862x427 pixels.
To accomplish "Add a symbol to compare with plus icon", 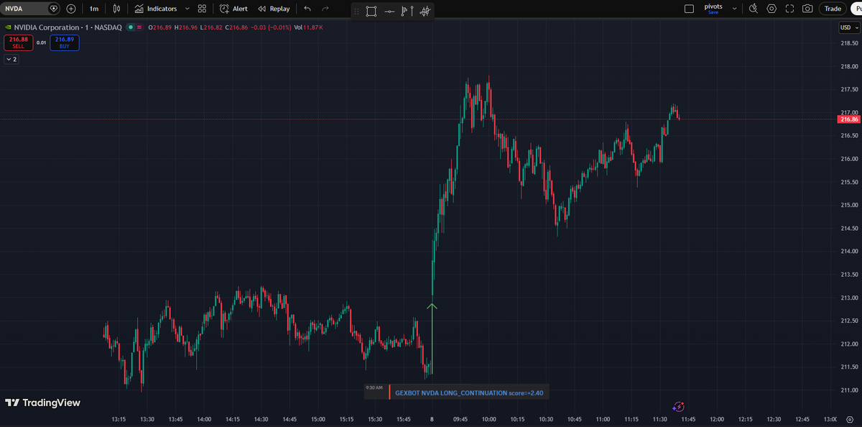I will coord(70,9).
